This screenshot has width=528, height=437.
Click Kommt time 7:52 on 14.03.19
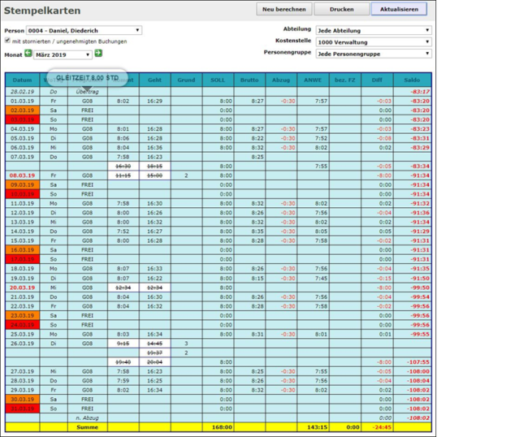click(123, 231)
